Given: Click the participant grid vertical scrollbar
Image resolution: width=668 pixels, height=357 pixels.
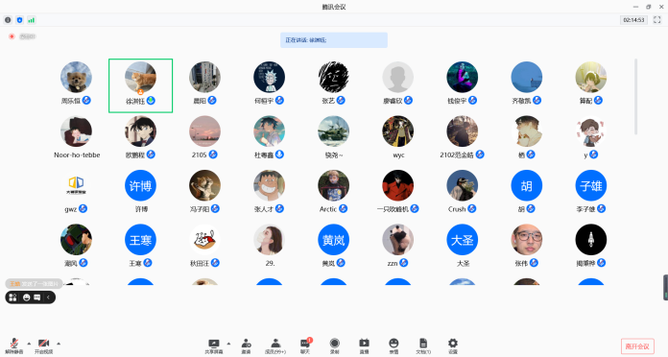Looking at the screenshot, I should [636, 97].
